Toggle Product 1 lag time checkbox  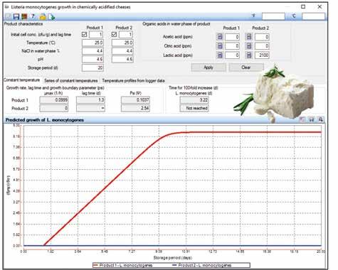(x=84, y=35)
